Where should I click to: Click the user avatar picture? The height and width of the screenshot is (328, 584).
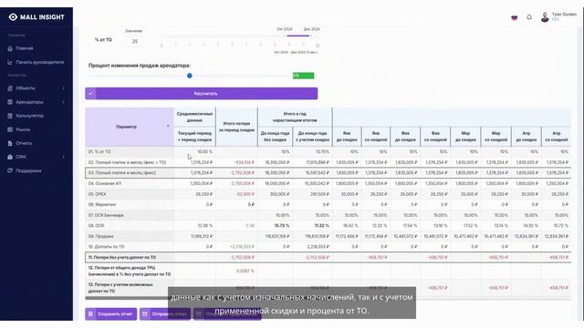[x=545, y=17]
